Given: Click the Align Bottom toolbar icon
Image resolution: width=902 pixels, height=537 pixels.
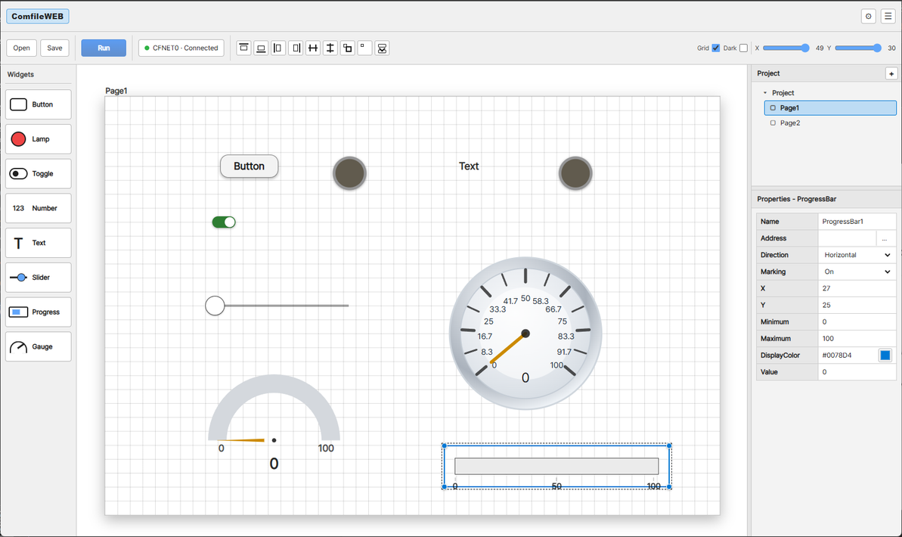Looking at the screenshot, I should (261, 48).
